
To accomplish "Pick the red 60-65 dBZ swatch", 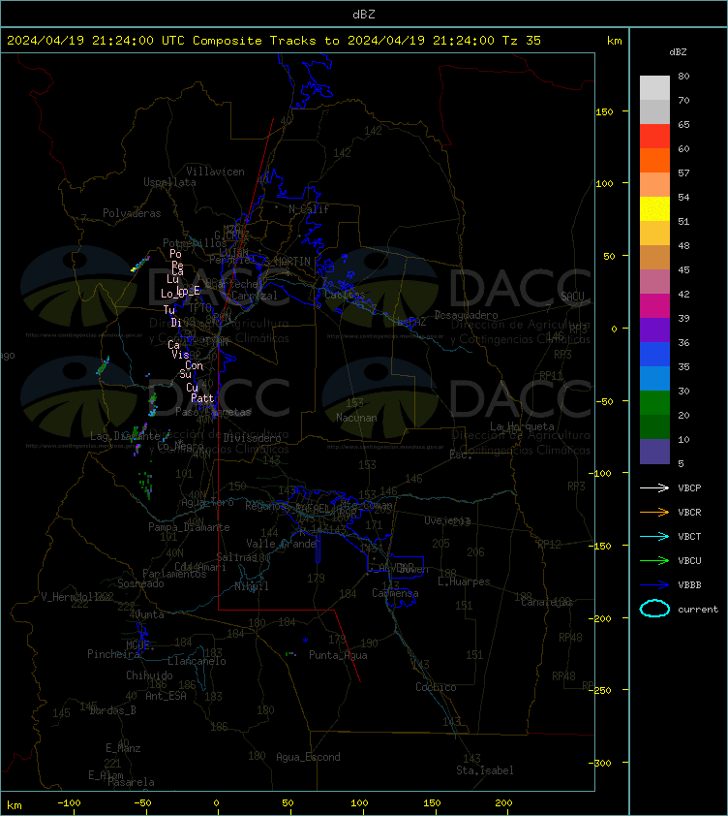I will click(654, 137).
